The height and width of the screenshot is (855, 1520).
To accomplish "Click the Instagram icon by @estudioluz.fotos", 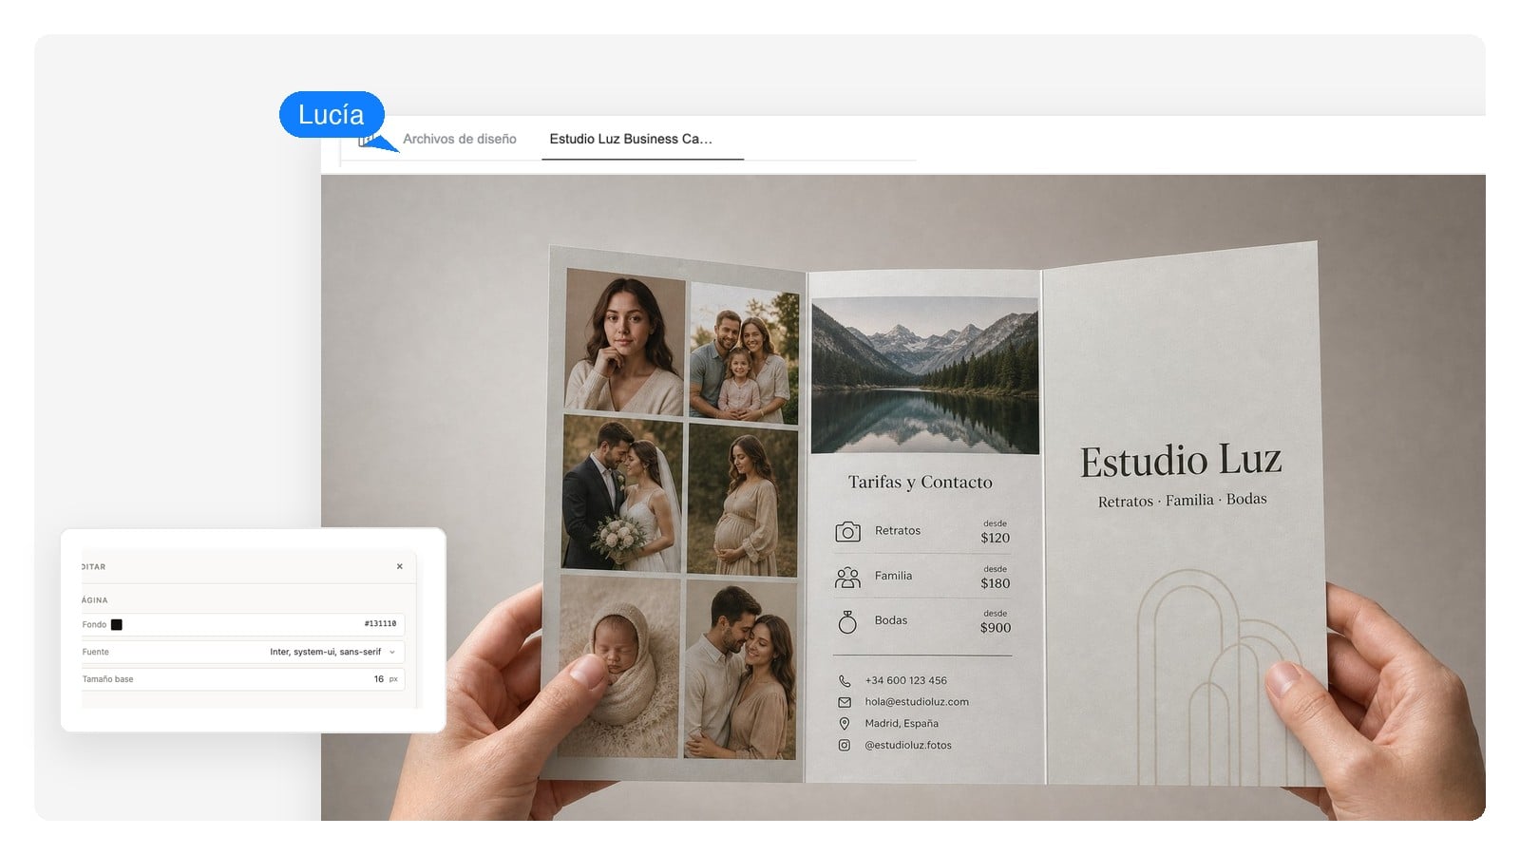I will [845, 745].
